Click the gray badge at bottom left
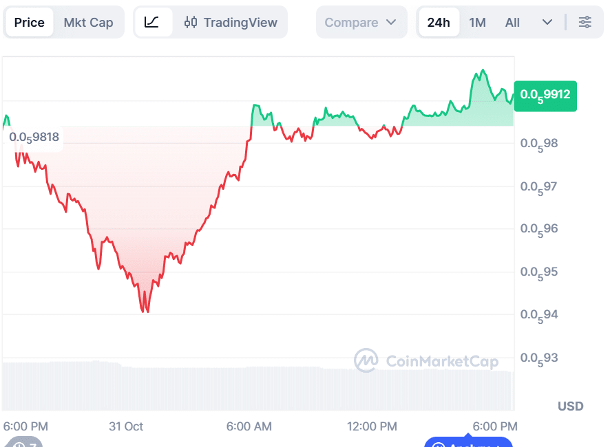Screen dimensions: 610x447 point(22,443)
